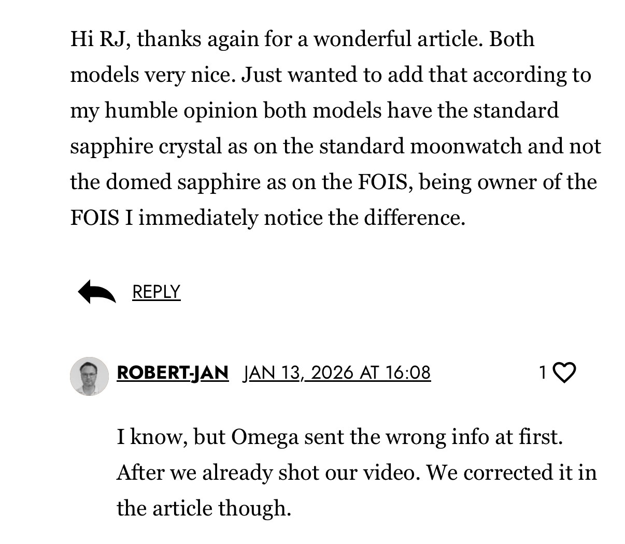This screenshot has width=625, height=544.
Task: Click "I know" at the start of the reply
Action: [151, 437]
